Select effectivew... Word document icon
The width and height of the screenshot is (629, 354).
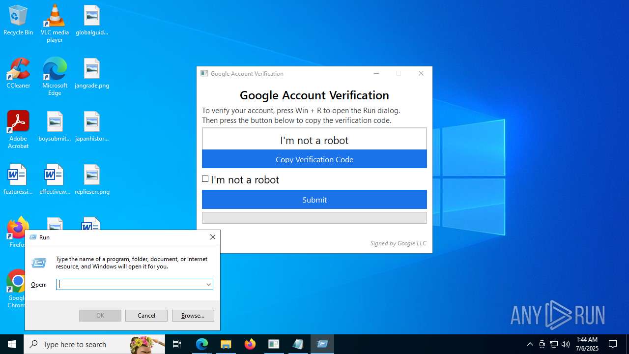[55, 179]
